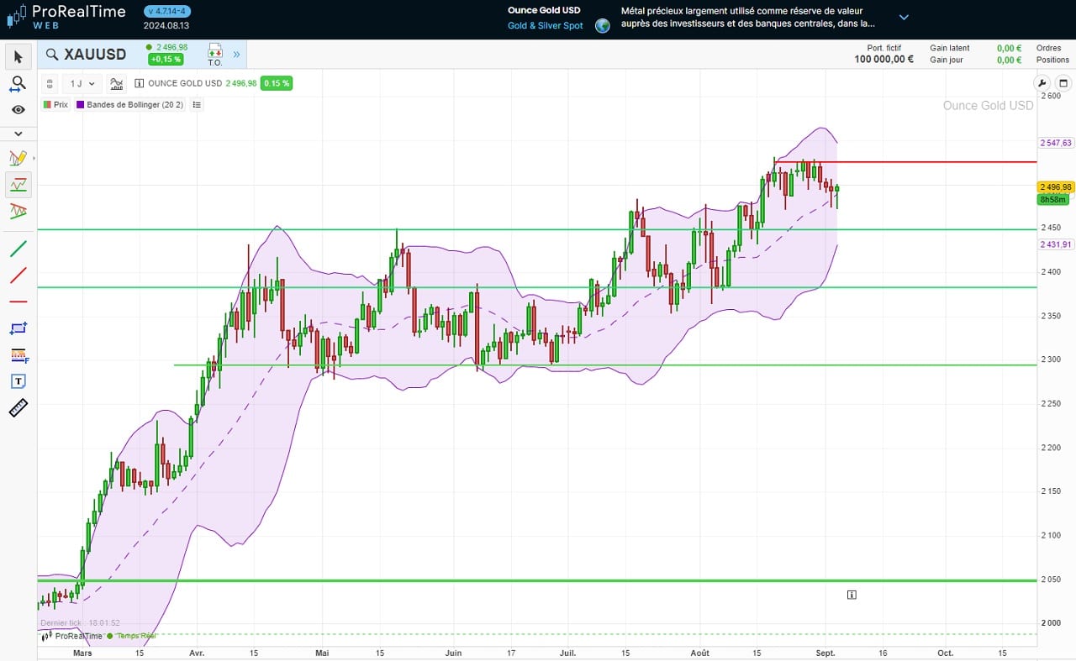Screen dimensions: 1076x661
Task: Open the pencil drawing tools icon
Action: tap(18, 158)
